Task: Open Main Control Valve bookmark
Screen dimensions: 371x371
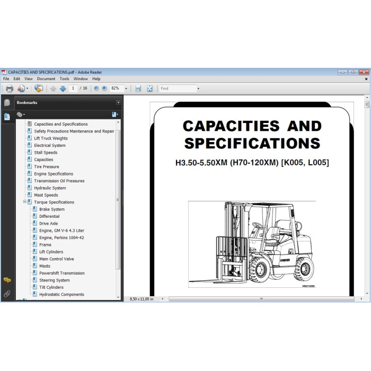Action: click(x=57, y=259)
